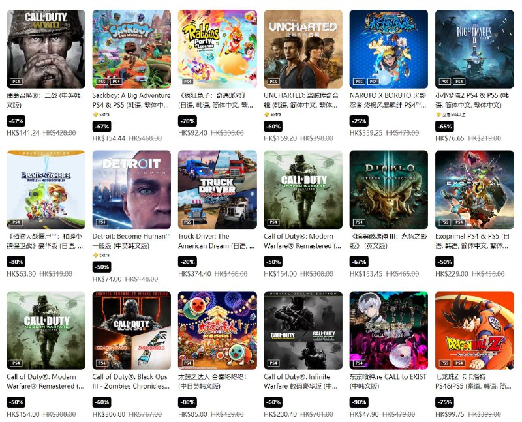This screenshot has height=422, width=522.
Task: Open the Dragon Ball Z Kakarot cover
Action: pyautogui.click(x=474, y=330)
